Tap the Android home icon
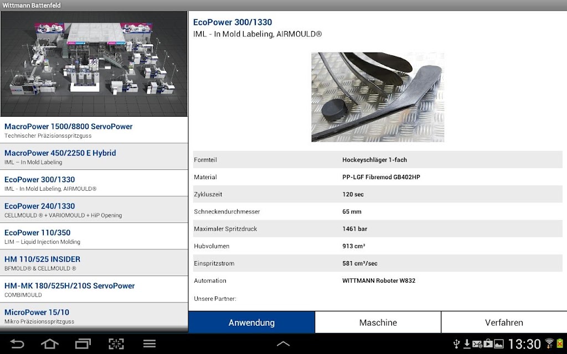 click(50, 343)
